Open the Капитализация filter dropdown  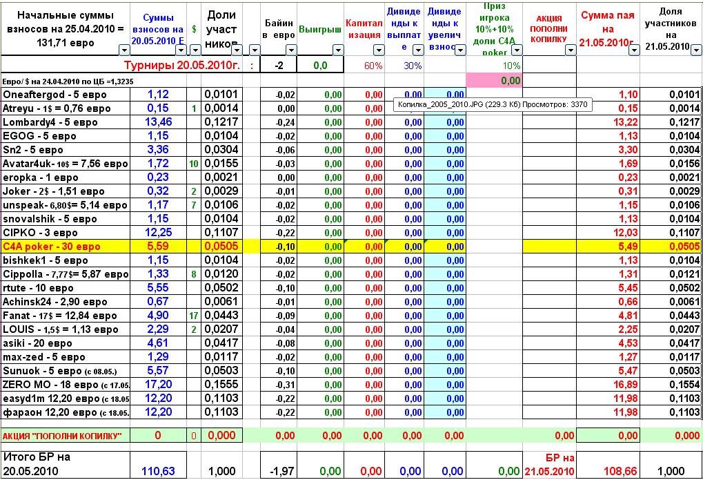[x=379, y=50]
